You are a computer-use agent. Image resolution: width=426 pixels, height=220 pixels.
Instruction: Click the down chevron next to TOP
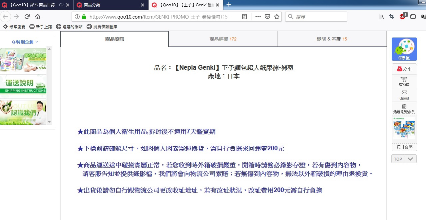pos(411,159)
